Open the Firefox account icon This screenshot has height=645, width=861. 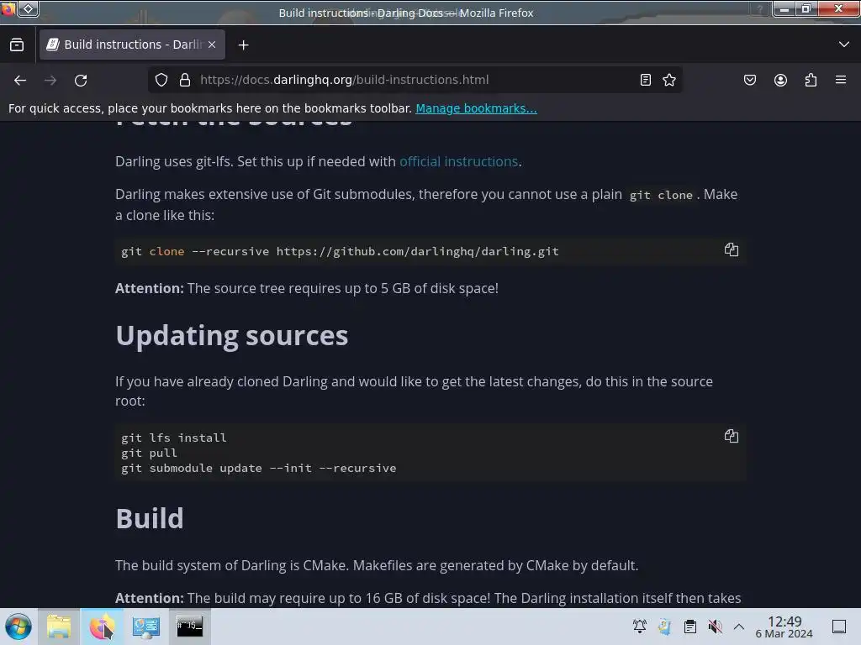point(780,80)
